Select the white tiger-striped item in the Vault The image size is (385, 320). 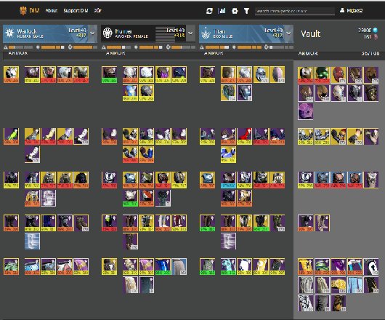(306, 303)
